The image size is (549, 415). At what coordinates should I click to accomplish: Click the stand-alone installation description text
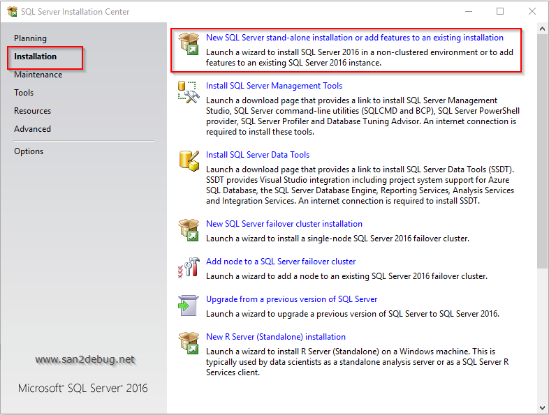[360, 57]
